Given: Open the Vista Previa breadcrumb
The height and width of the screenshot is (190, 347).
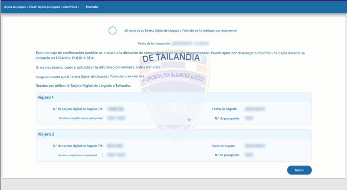Looking at the screenshot, I should tap(70, 7).
